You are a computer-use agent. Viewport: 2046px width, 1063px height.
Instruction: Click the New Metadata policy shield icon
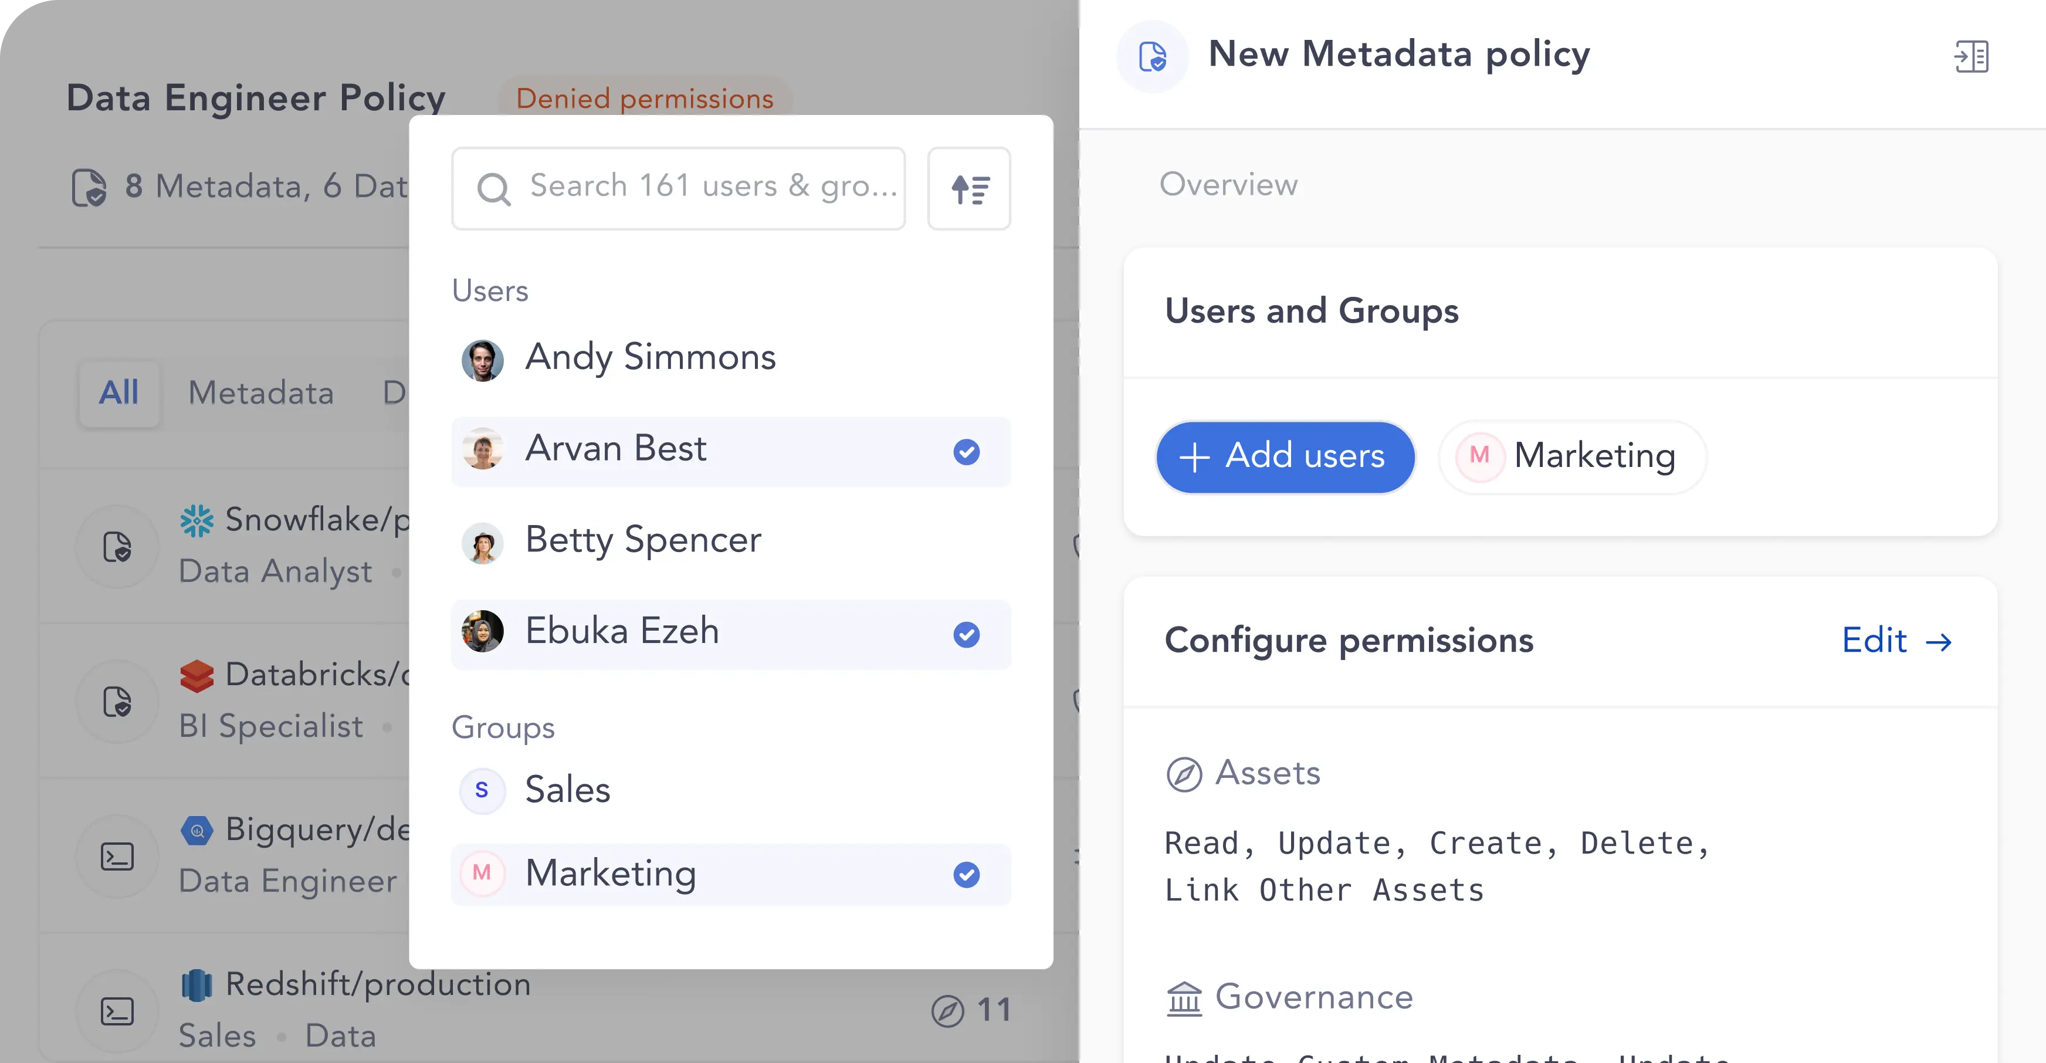1153,56
